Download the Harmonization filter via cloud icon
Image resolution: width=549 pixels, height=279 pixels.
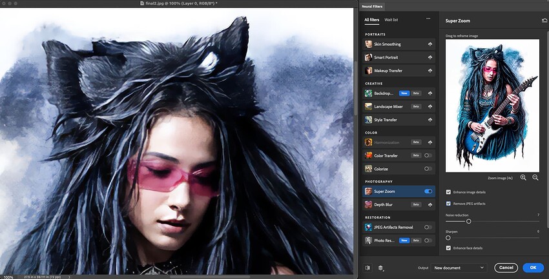point(430,142)
